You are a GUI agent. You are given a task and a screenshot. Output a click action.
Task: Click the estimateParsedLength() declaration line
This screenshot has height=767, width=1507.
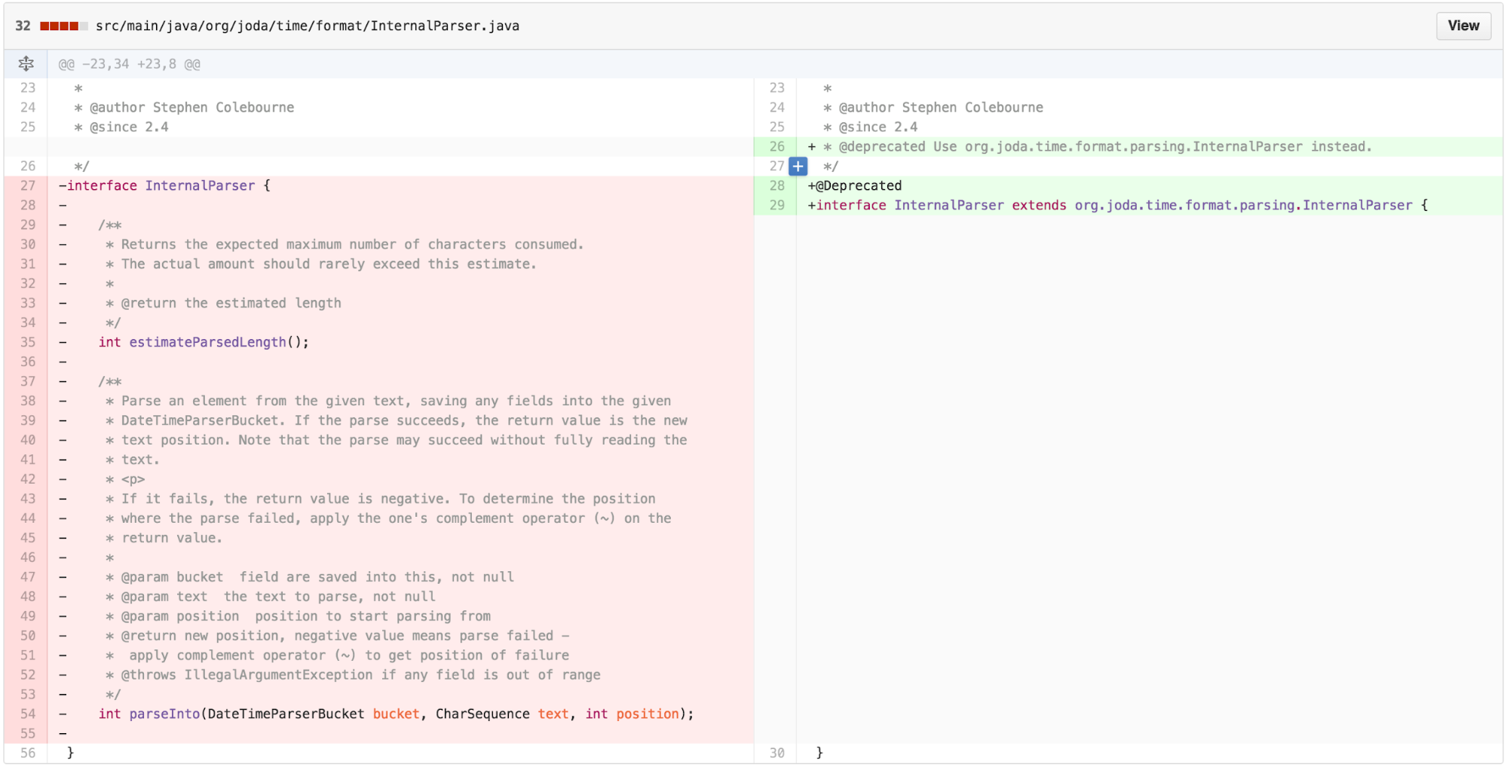pyautogui.click(x=400, y=343)
